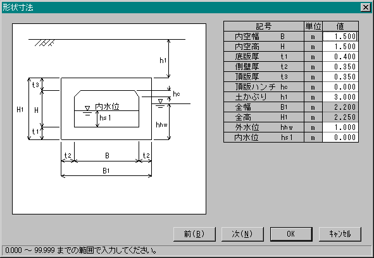Click the 内水位 hs1 value cell

coord(340,138)
